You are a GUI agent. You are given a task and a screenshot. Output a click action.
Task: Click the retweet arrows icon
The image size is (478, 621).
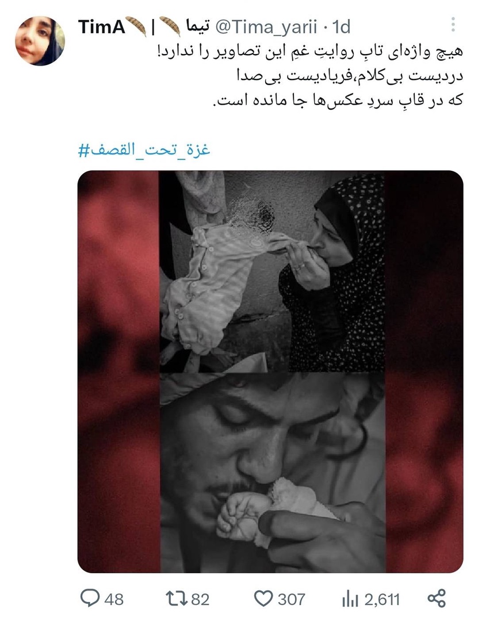point(177,599)
